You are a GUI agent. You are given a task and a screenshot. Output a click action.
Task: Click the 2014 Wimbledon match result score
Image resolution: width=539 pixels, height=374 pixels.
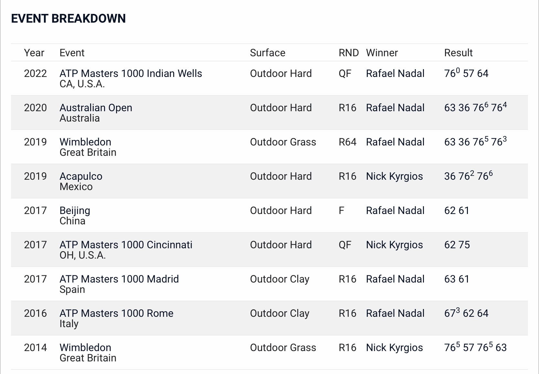click(x=475, y=347)
